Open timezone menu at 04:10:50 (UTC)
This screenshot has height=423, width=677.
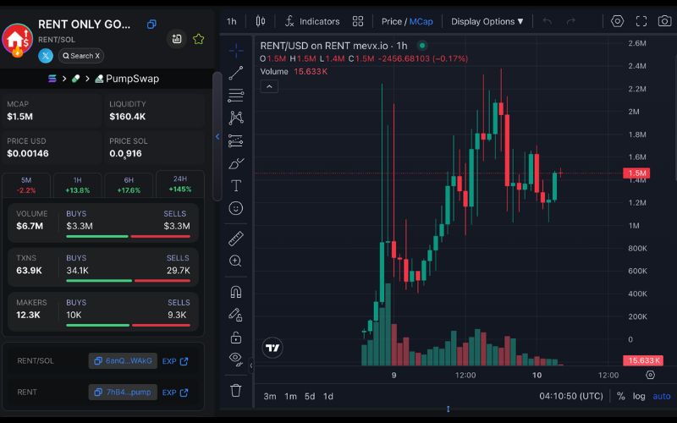pyautogui.click(x=570, y=396)
